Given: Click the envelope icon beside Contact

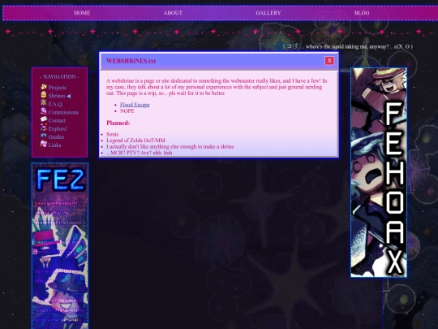Looking at the screenshot, I should 44,119.
